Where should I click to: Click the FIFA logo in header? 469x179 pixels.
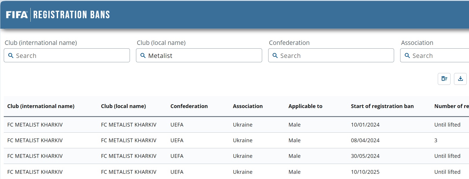point(17,15)
